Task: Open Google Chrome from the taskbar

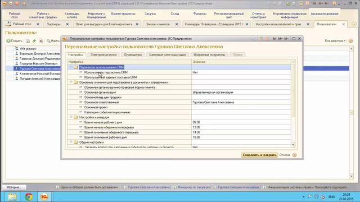Action: click(x=29, y=197)
